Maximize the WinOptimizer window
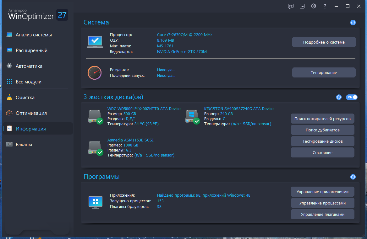The image size is (367, 239). point(348,6)
